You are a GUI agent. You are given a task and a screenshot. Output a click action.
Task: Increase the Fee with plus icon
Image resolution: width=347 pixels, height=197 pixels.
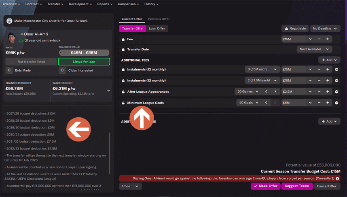(x=328, y=39)
